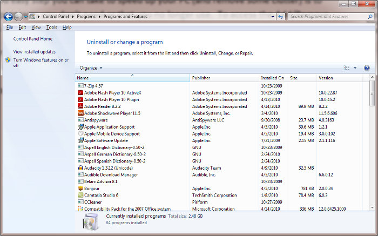Click AntiSpyware LLC publisher cell
Screen dimensions: 378x236
click(208, 120)
